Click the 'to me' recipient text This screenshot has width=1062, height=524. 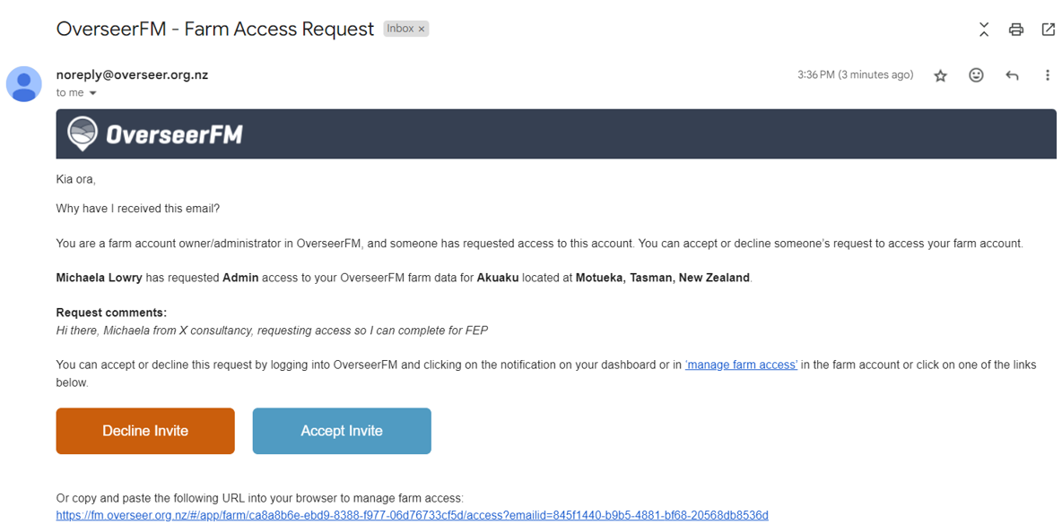70,92
